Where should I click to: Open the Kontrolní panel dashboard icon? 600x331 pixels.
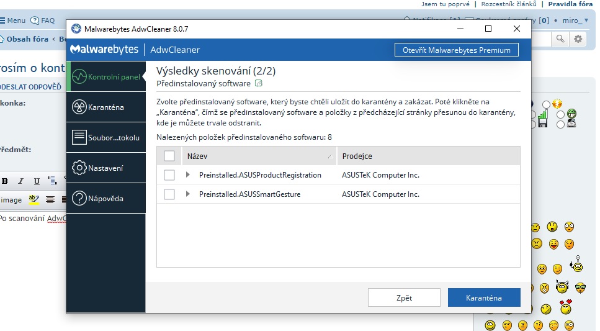point(79,77)
